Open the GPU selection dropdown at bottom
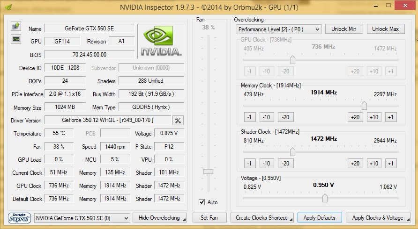418x229 pixels. (x=82, y=218)
